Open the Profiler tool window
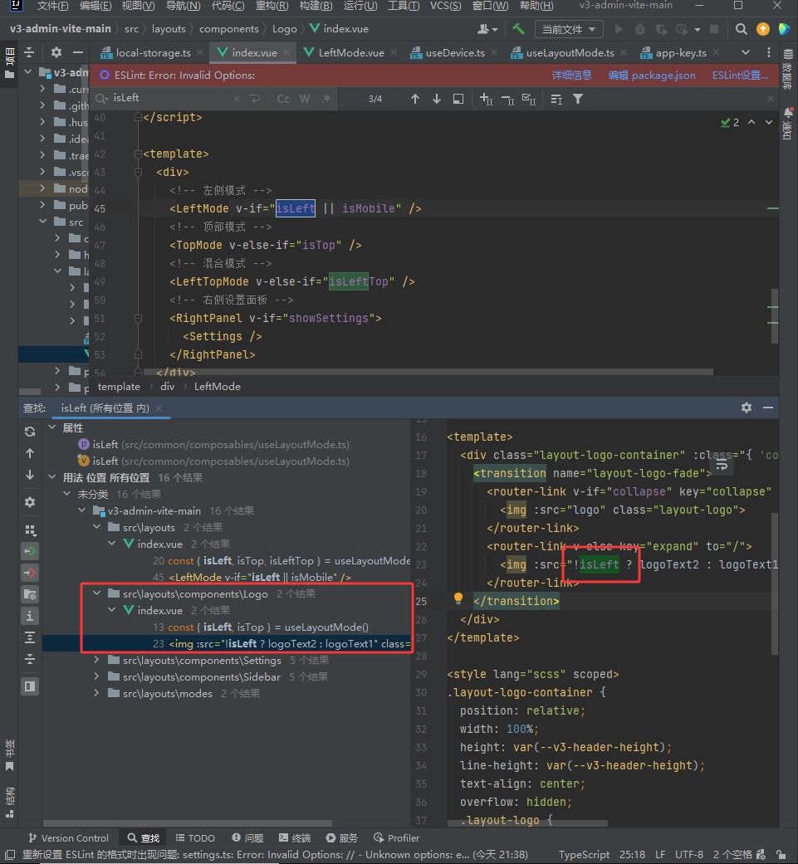This screenshot has height=864, width=798. coord(397,837)
